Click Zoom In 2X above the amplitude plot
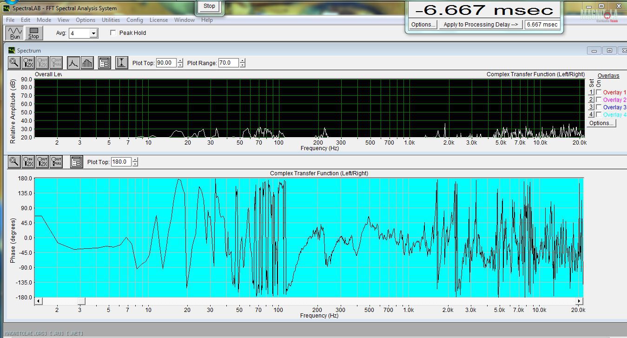 pos(28,63)
